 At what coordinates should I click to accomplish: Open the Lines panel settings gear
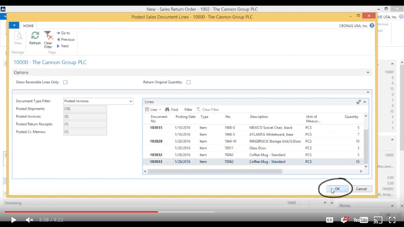coord(358,102)
